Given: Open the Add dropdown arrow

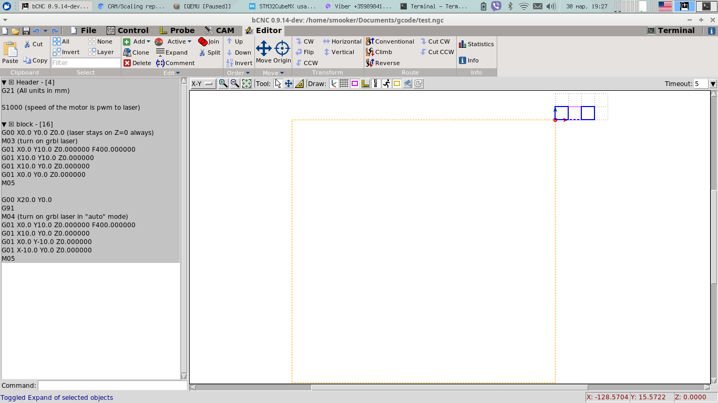Looking at the screenshot, I should coord(148,41).
